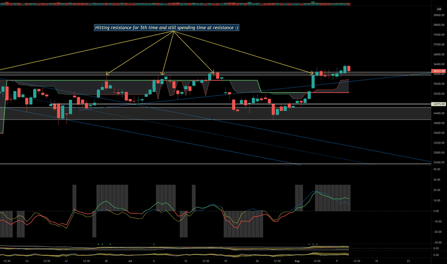
Task: Click the 37600.00 price axis label
Action: click(439, 35)
